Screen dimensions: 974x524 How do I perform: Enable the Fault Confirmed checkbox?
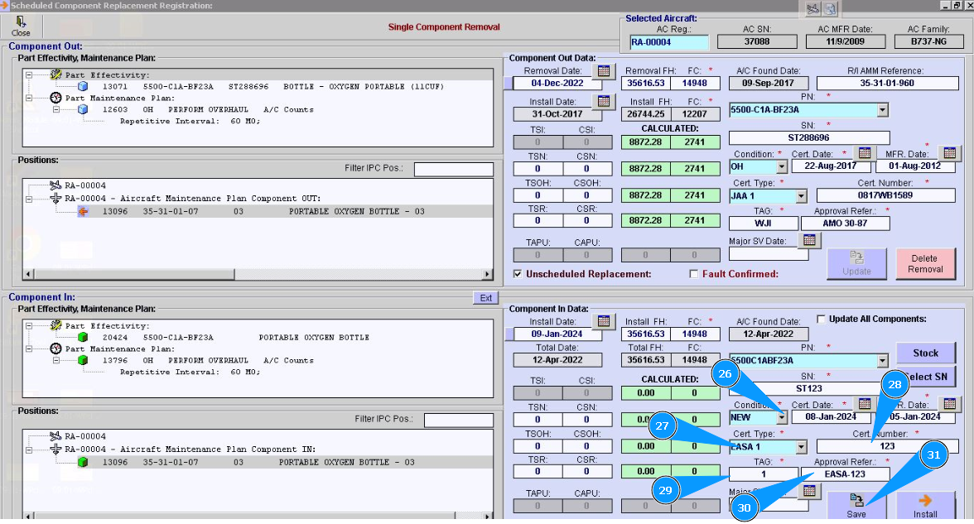point(694,274)
